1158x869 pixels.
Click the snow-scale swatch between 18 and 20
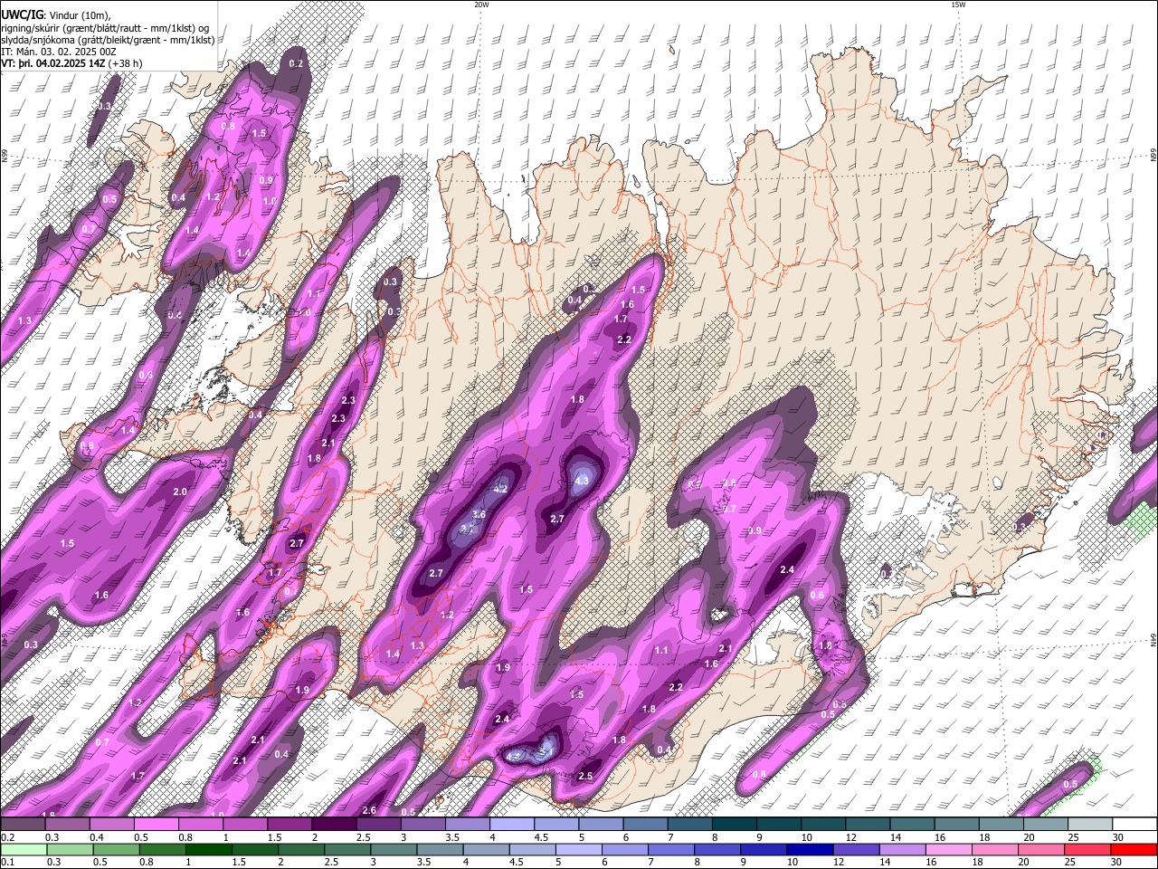click(1001, 825)
